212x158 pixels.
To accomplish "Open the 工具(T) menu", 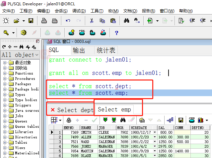I will click(97, 11).
